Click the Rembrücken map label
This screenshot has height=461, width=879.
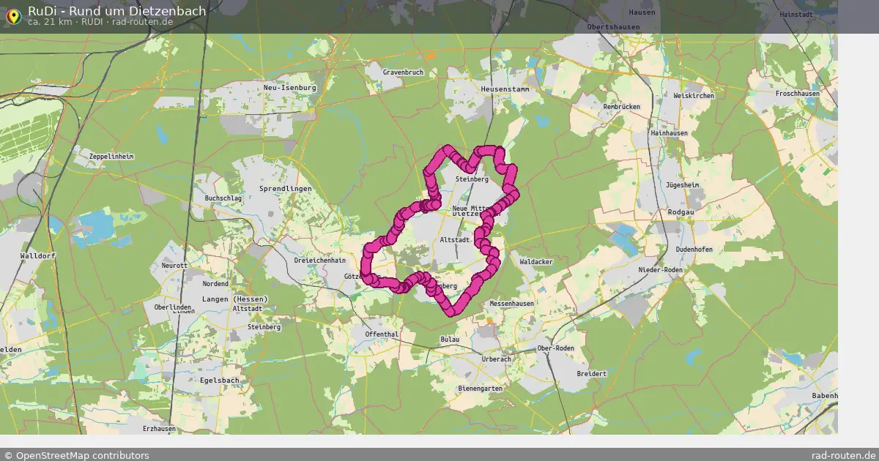click(621, 107)
